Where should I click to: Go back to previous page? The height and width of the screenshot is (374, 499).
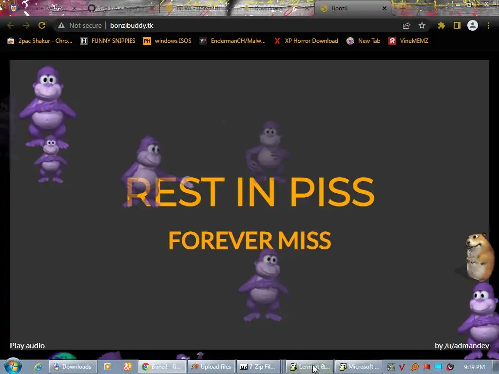(x=11, y=25)
